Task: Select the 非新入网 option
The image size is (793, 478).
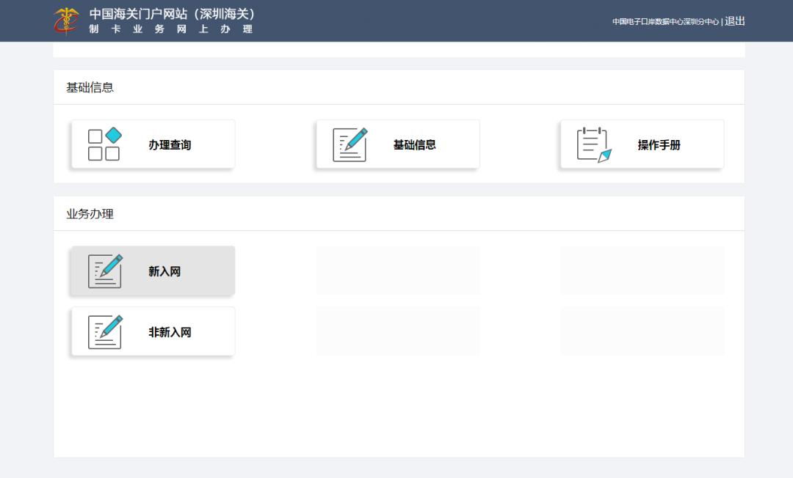Action: click(152, 331)
